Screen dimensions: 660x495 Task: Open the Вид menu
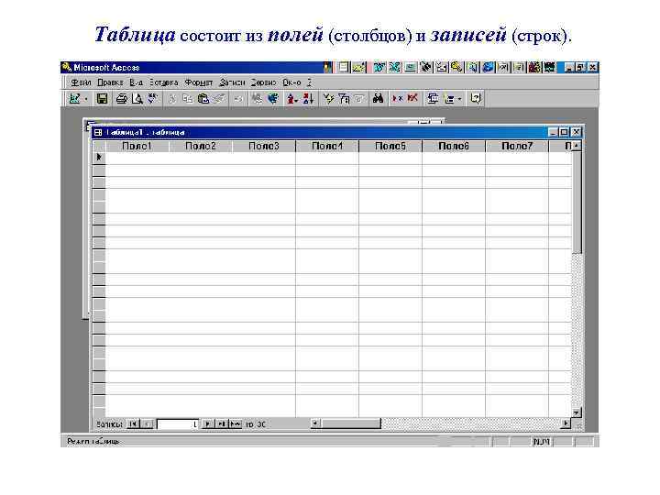(136, 82)
